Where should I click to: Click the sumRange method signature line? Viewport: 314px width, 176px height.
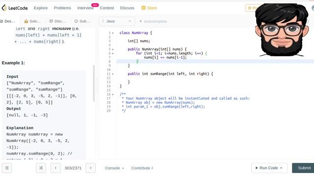pyautogui.click(x=170, y=74)
